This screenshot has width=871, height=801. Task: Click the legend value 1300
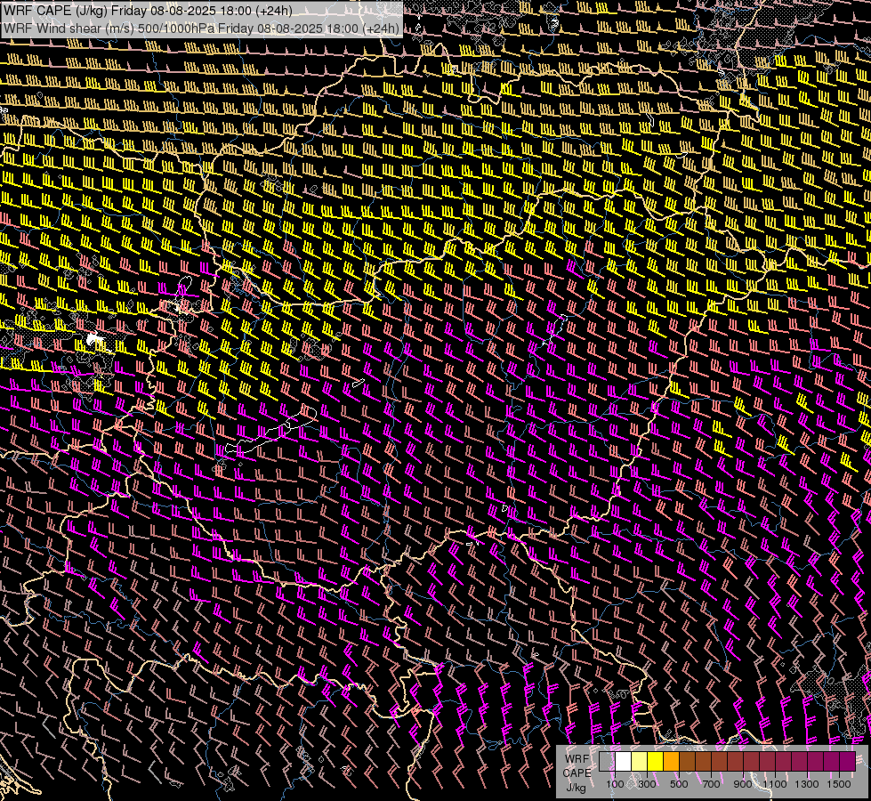coord(807,784)
